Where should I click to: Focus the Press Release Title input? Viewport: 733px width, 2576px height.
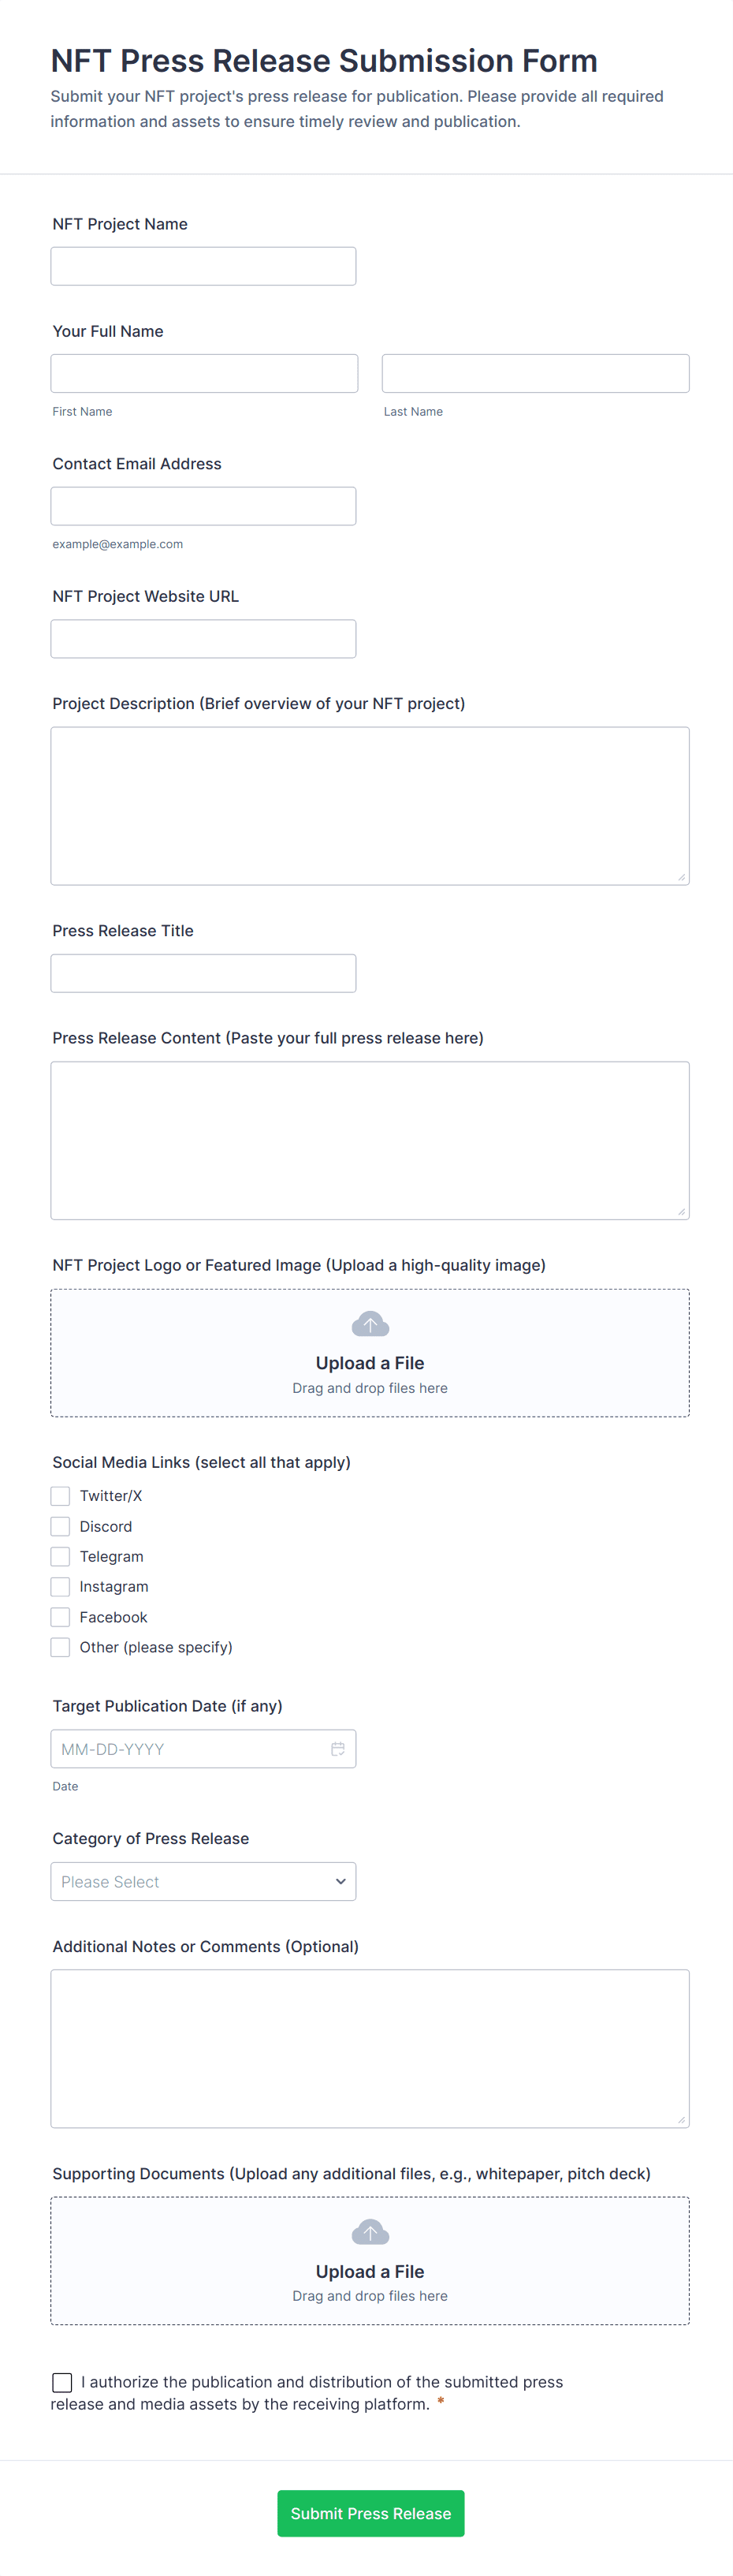coord(203,973)
